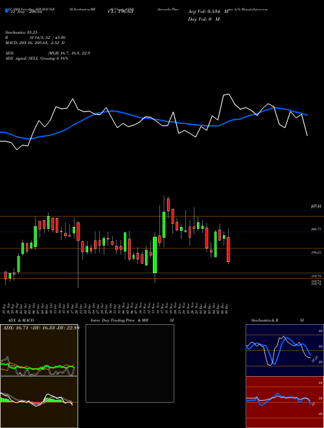Image resolution: width=324 pixels, height=428 pixels.
Task: Click 'ADX signal: SELL Growing @ 16%'
Action: tap(36, 58)
